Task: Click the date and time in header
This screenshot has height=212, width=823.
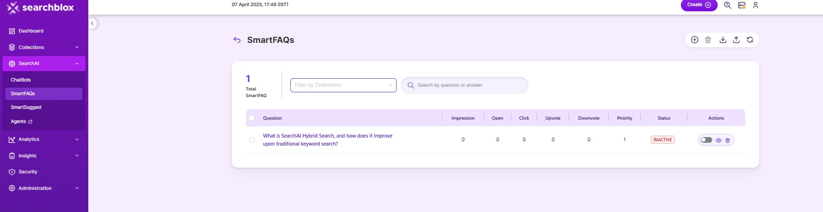Action: click(x=260, y=5)
